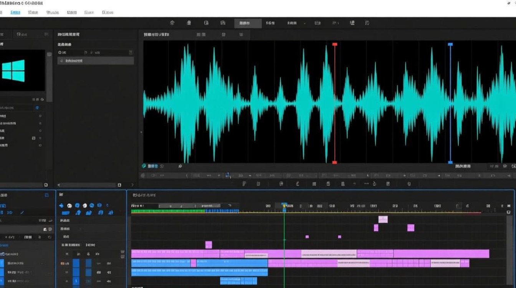Click the green progress segment of timeline ruler
This screenshot has width=516, height=288.
coord(168,211)
